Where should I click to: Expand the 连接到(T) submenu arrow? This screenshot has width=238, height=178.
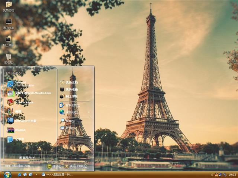89,112
